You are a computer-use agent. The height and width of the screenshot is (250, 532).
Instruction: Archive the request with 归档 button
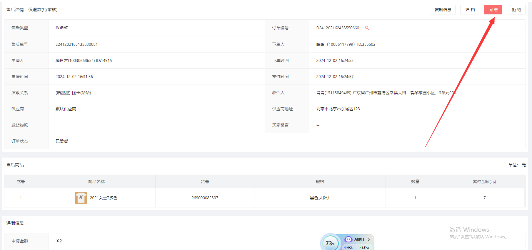[470, 10]
